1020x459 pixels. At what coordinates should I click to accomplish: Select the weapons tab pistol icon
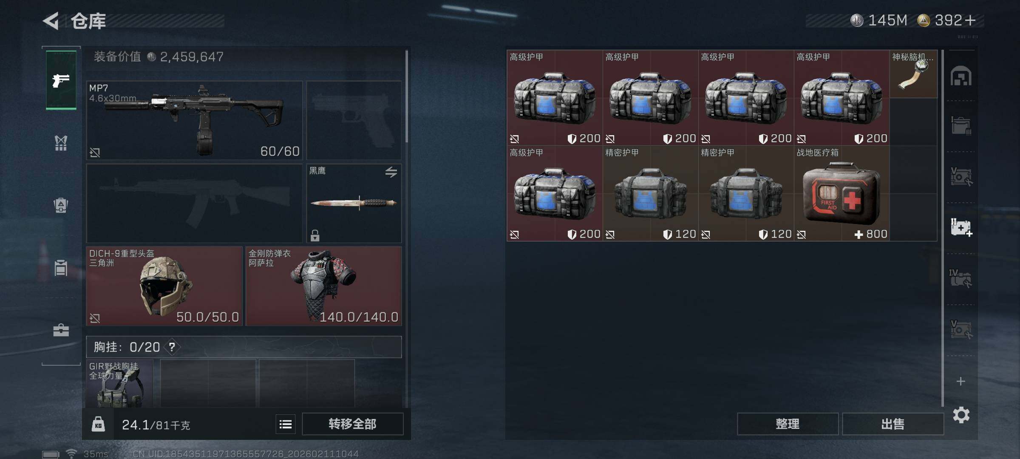coord(61,80)
